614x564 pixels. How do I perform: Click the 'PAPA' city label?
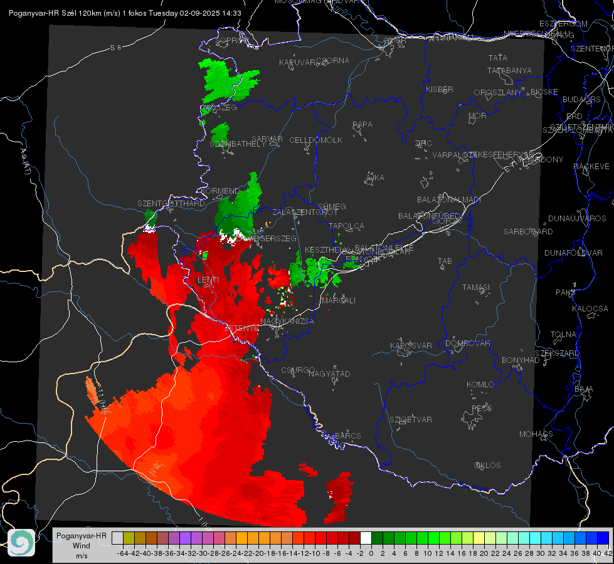point(363,125)
